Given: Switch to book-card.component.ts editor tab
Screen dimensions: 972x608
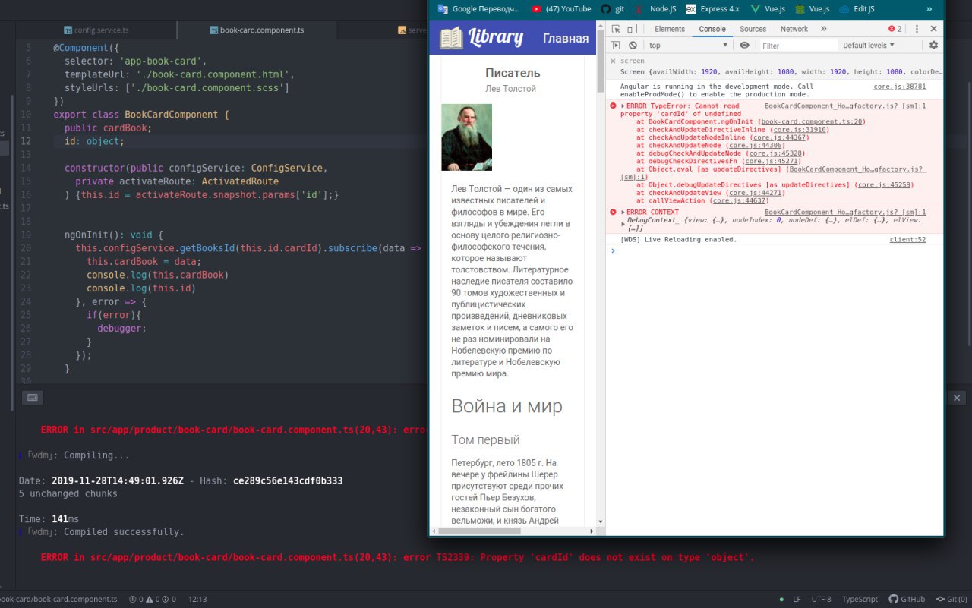Looking at the screenshot, I should point(257,30).
